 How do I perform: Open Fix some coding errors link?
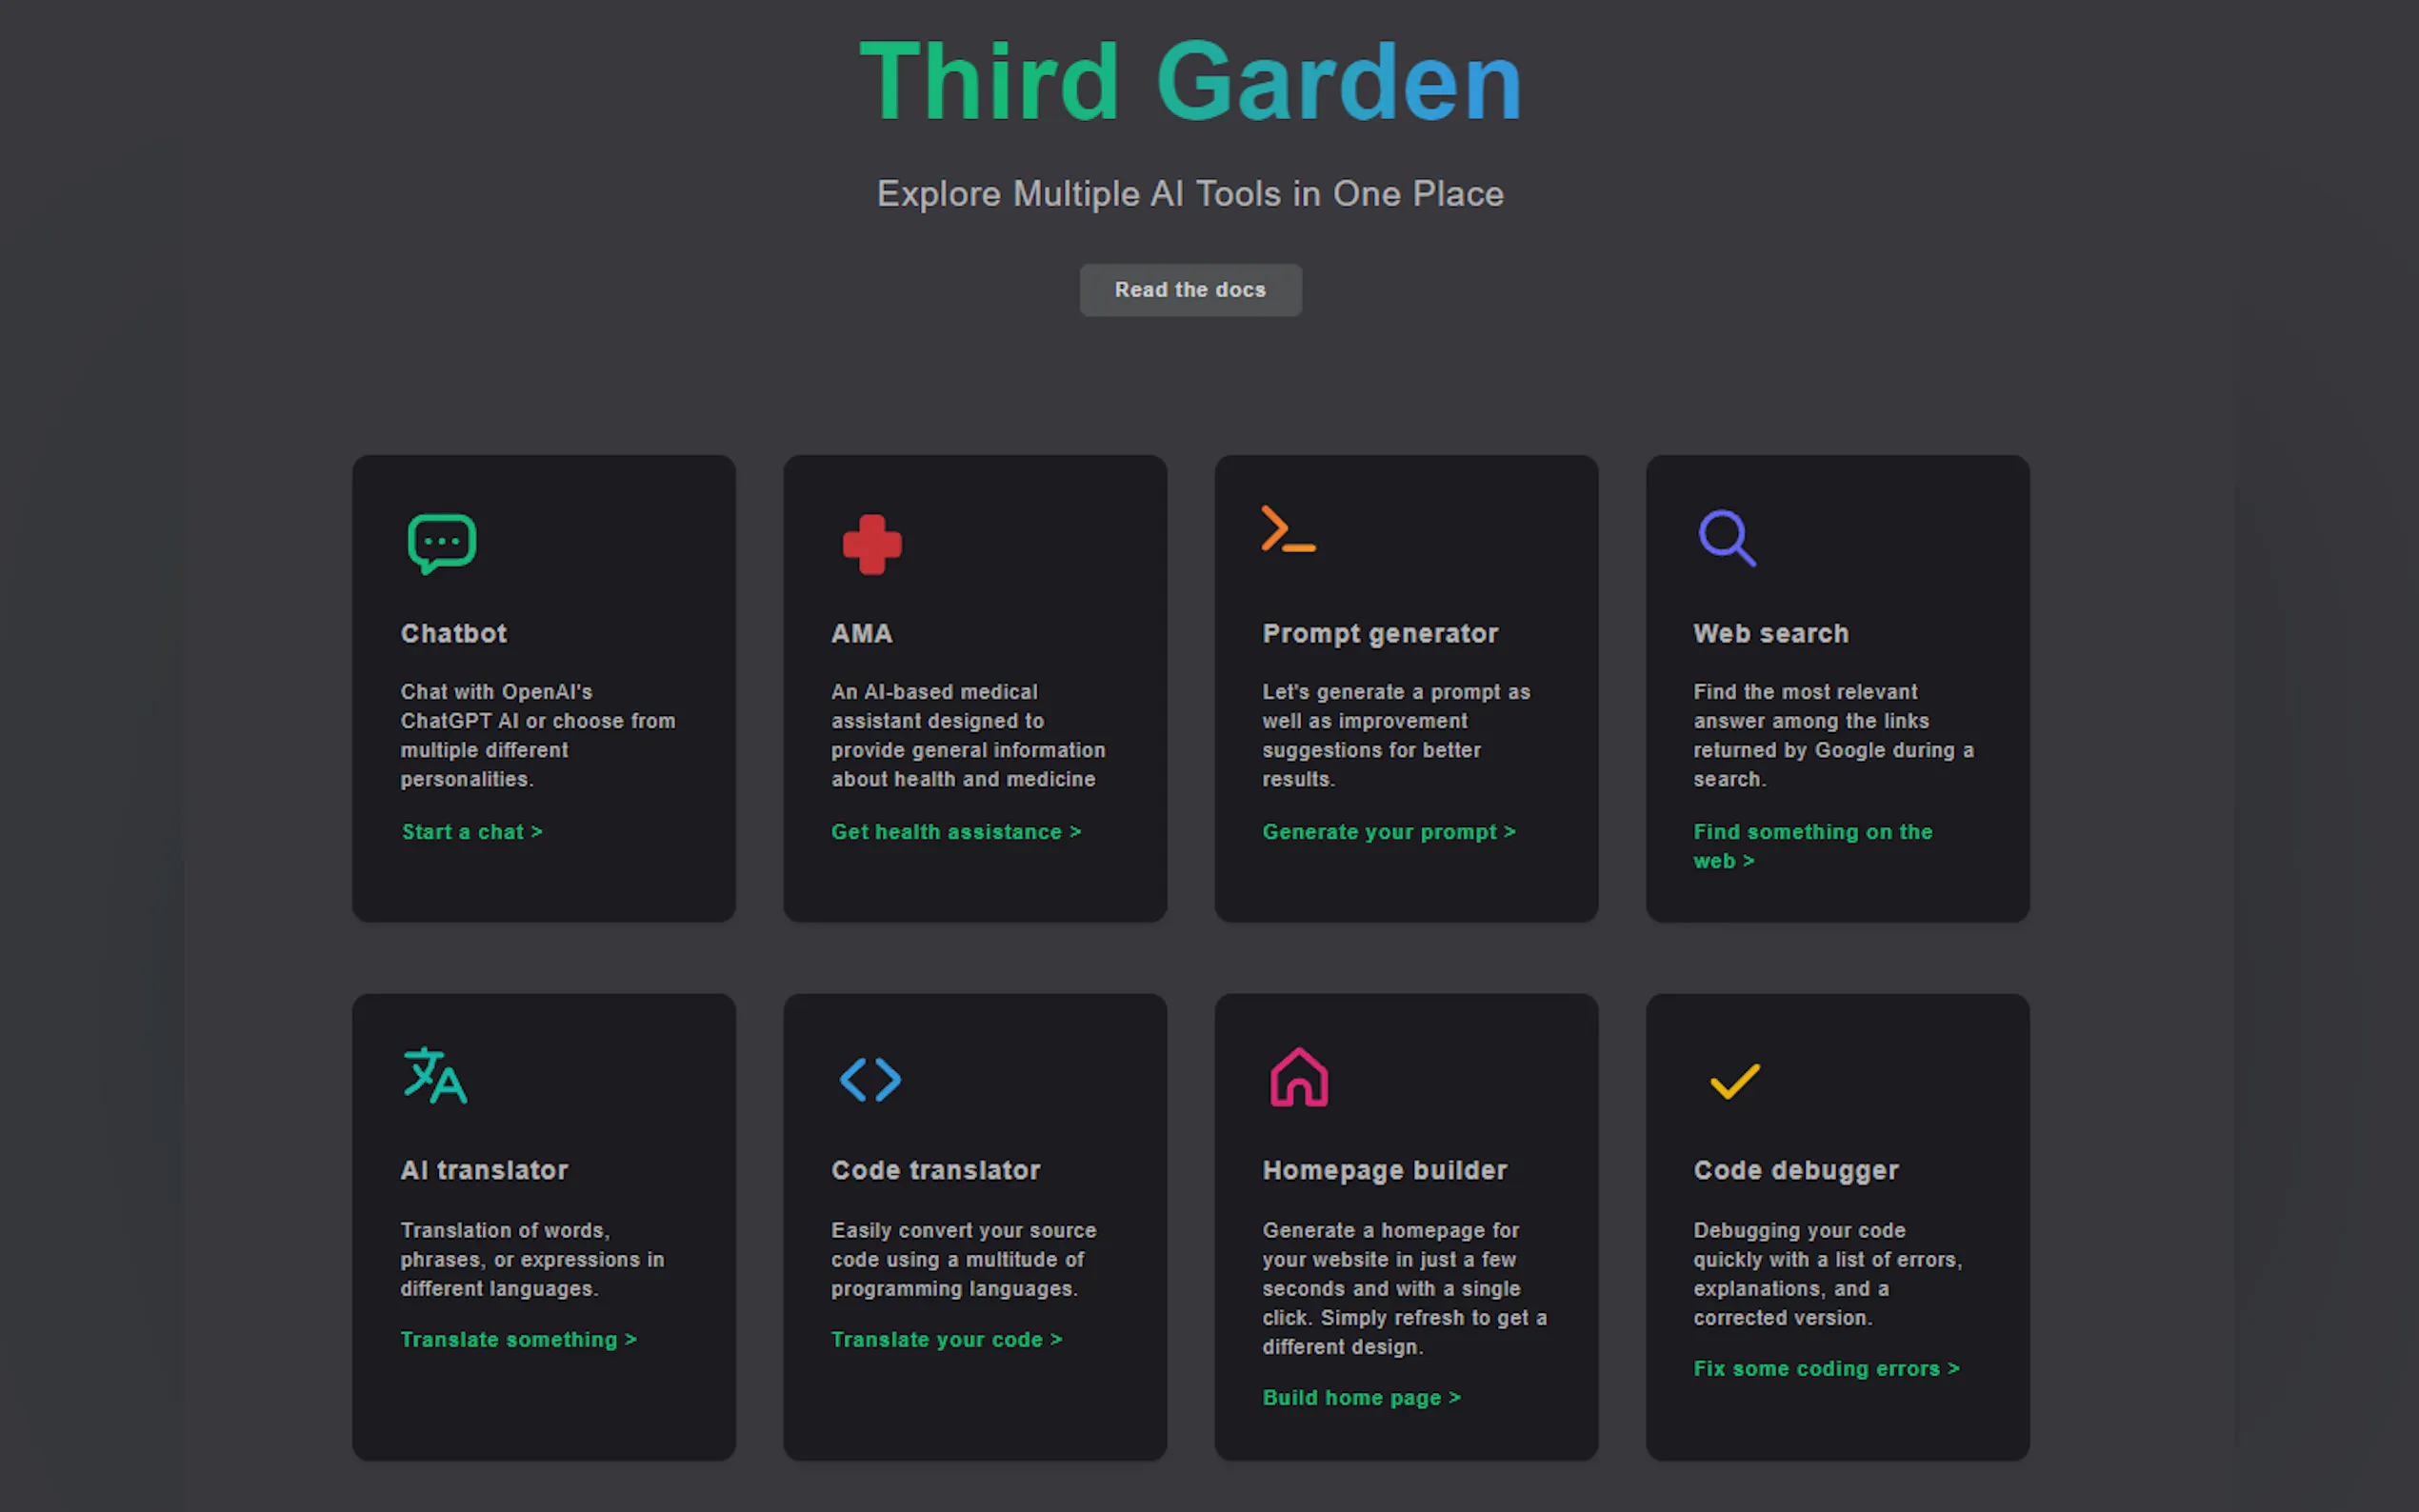[x=1825, y=1368]
